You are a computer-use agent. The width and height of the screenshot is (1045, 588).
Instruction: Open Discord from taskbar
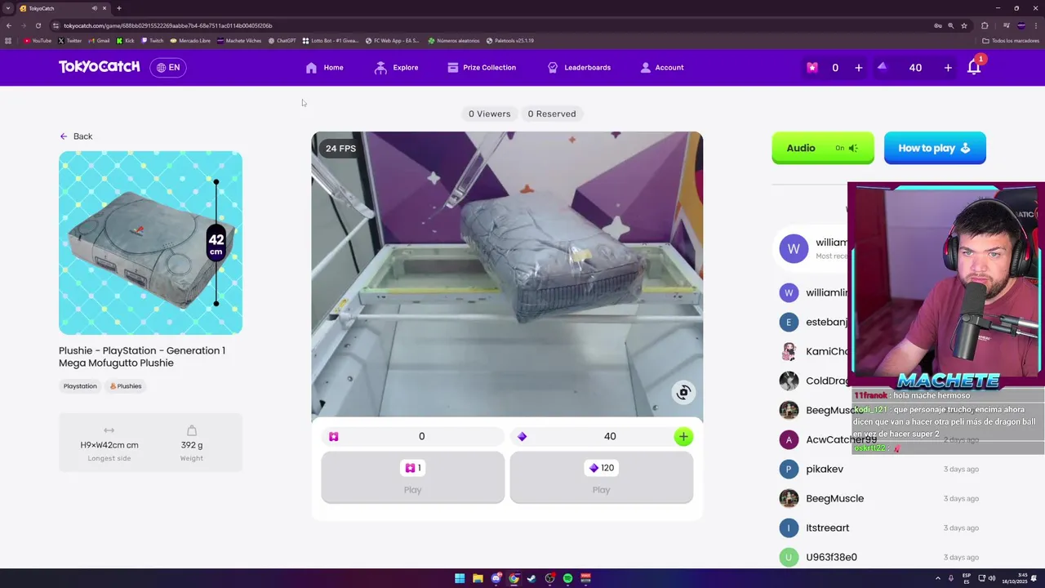coord(496,578)
